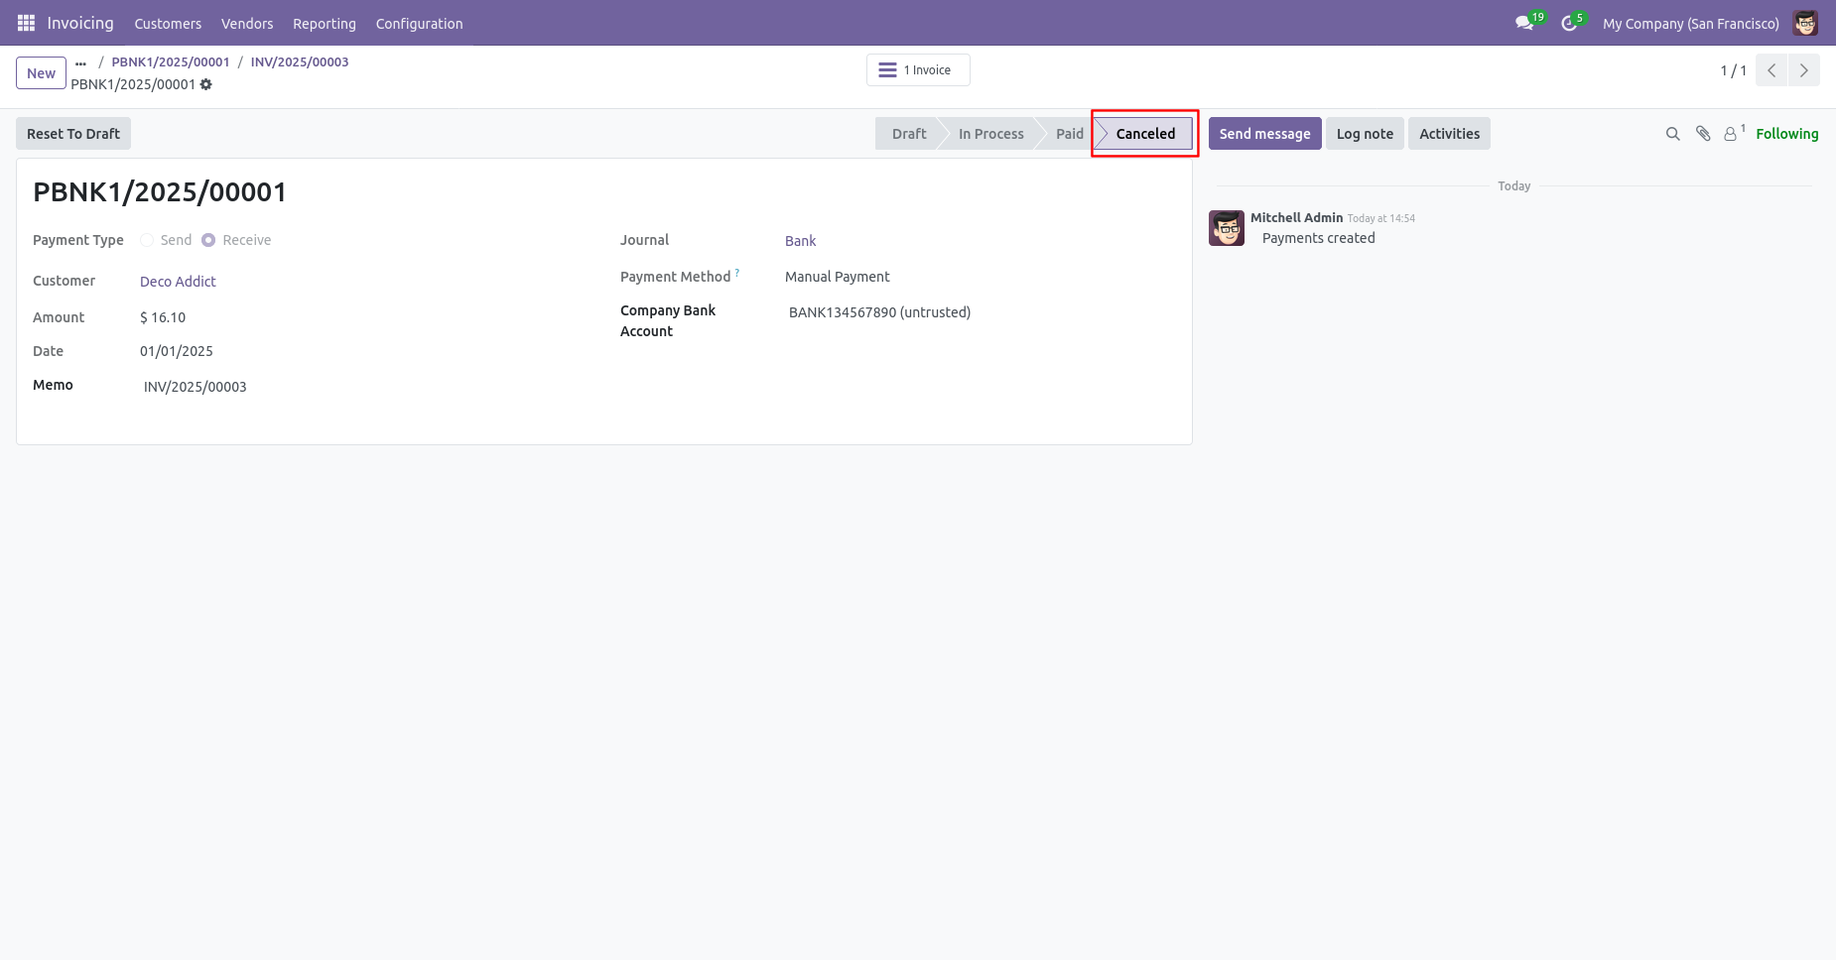Click the Payment Method help question mark
Image resolution: width=1836 pixels, height=960 pixels.
737,272
